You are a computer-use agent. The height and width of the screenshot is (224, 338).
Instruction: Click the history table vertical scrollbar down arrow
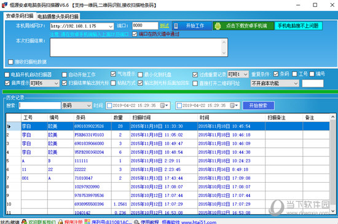pos(333,211)
